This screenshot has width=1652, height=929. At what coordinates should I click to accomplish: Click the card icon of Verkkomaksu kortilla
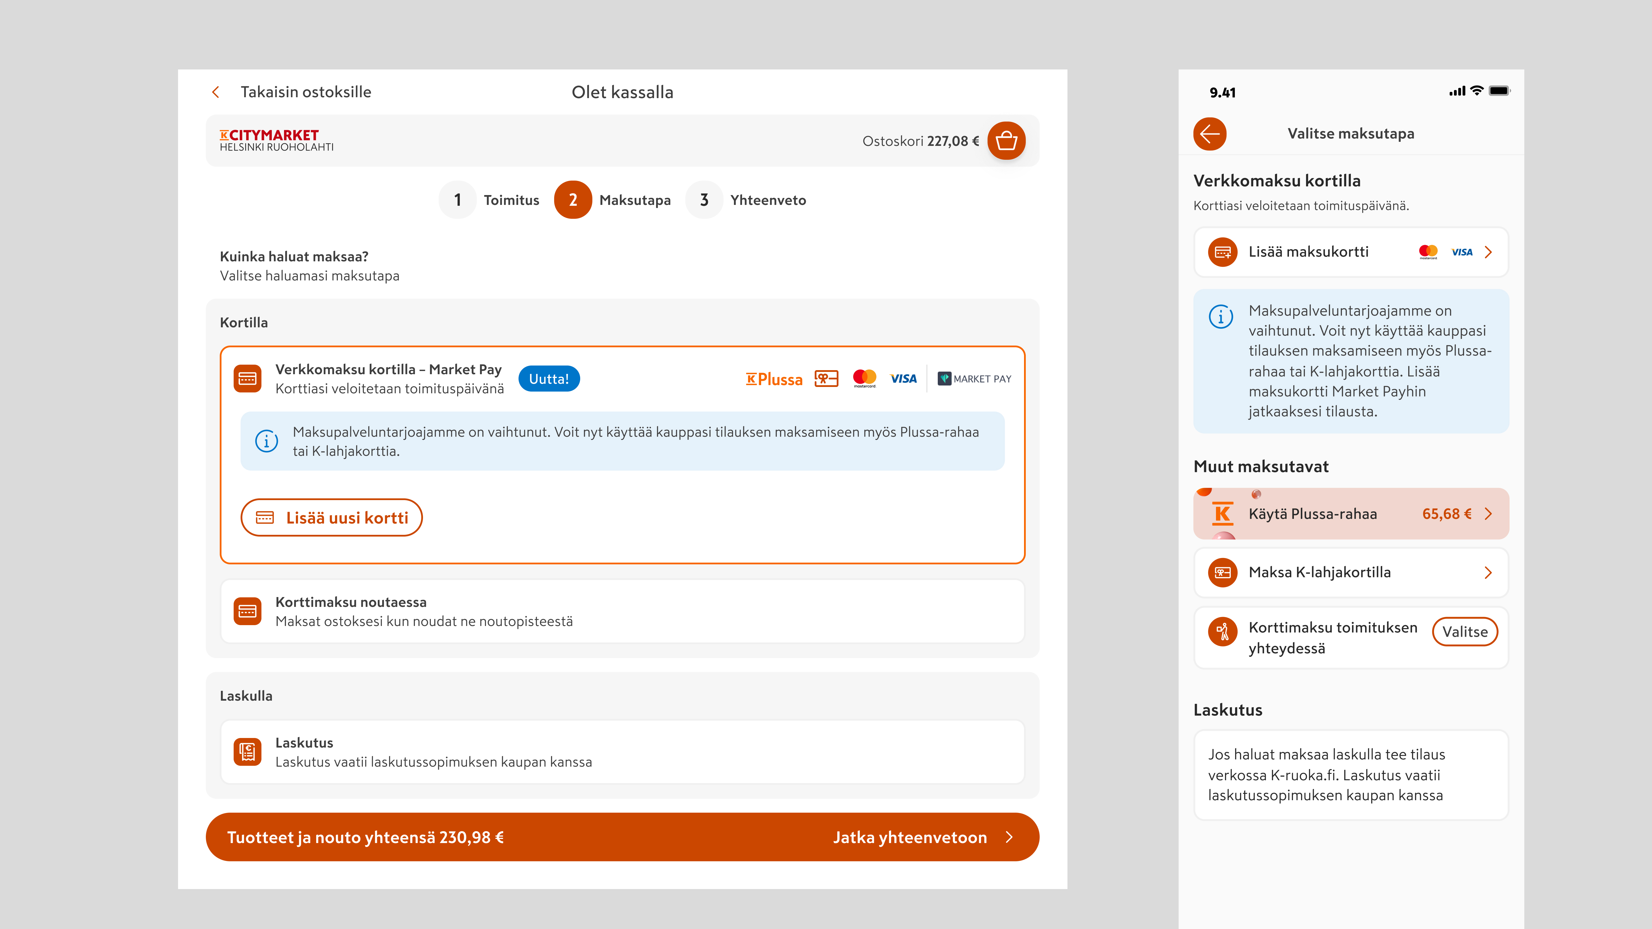248,379
